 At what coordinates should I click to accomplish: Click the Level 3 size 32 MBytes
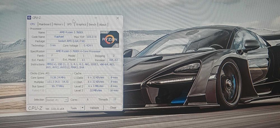point(96,90)
